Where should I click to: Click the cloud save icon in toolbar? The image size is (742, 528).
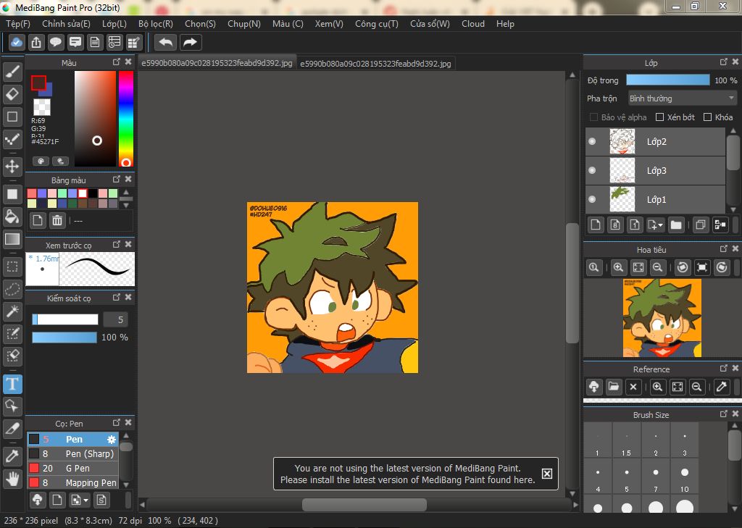[17, 43]
